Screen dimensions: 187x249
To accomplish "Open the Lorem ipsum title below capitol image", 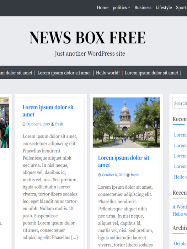I will coord(123,161).
